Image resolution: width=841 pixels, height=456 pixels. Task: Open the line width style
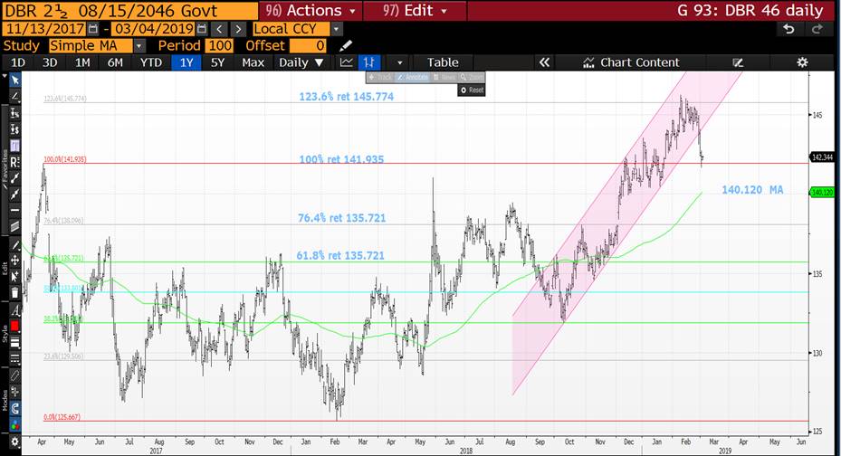(15, 342)
